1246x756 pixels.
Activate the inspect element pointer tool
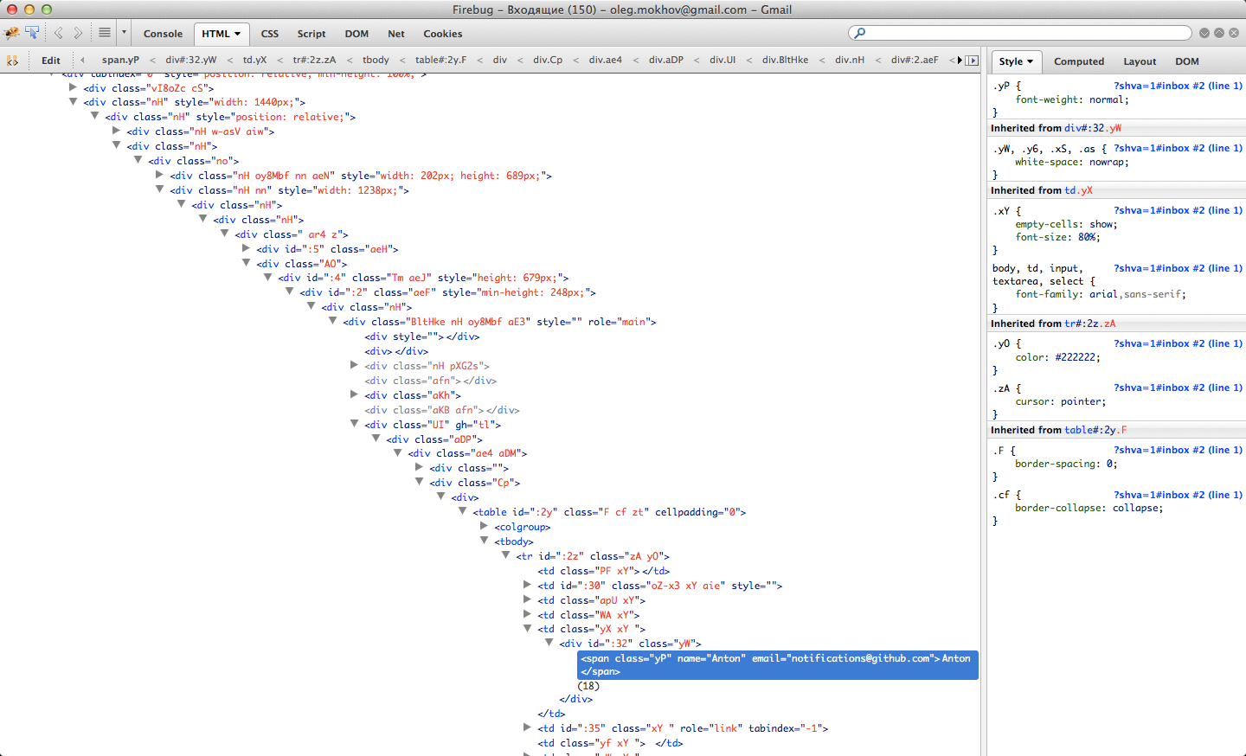[x=32, y=33]
